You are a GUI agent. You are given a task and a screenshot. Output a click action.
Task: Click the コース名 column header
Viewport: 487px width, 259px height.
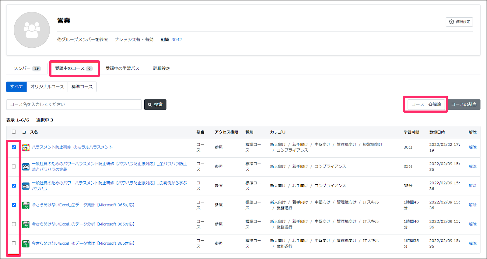point(30,132)
